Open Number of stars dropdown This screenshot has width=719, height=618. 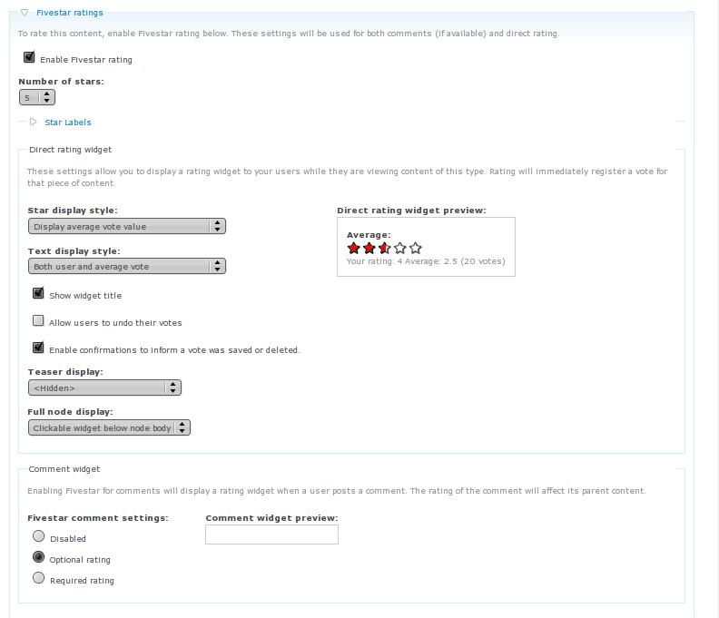click(37, 97)
